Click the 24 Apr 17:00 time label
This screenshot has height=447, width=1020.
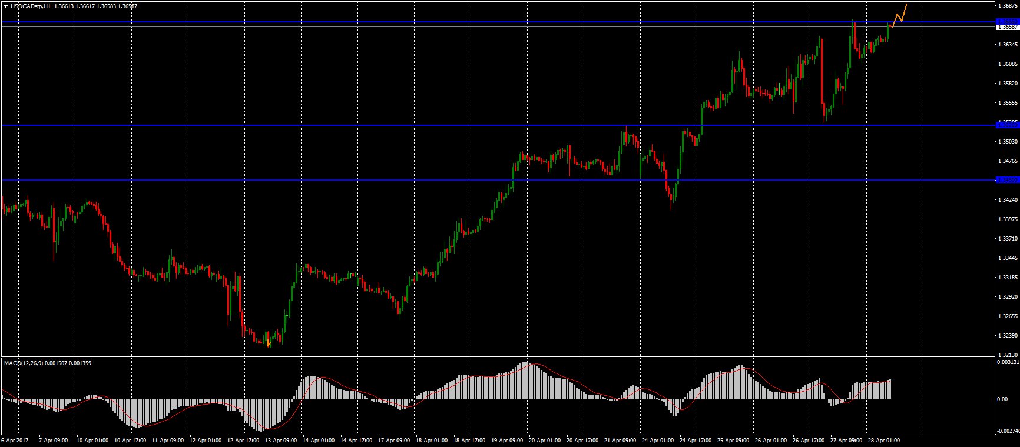696,440
